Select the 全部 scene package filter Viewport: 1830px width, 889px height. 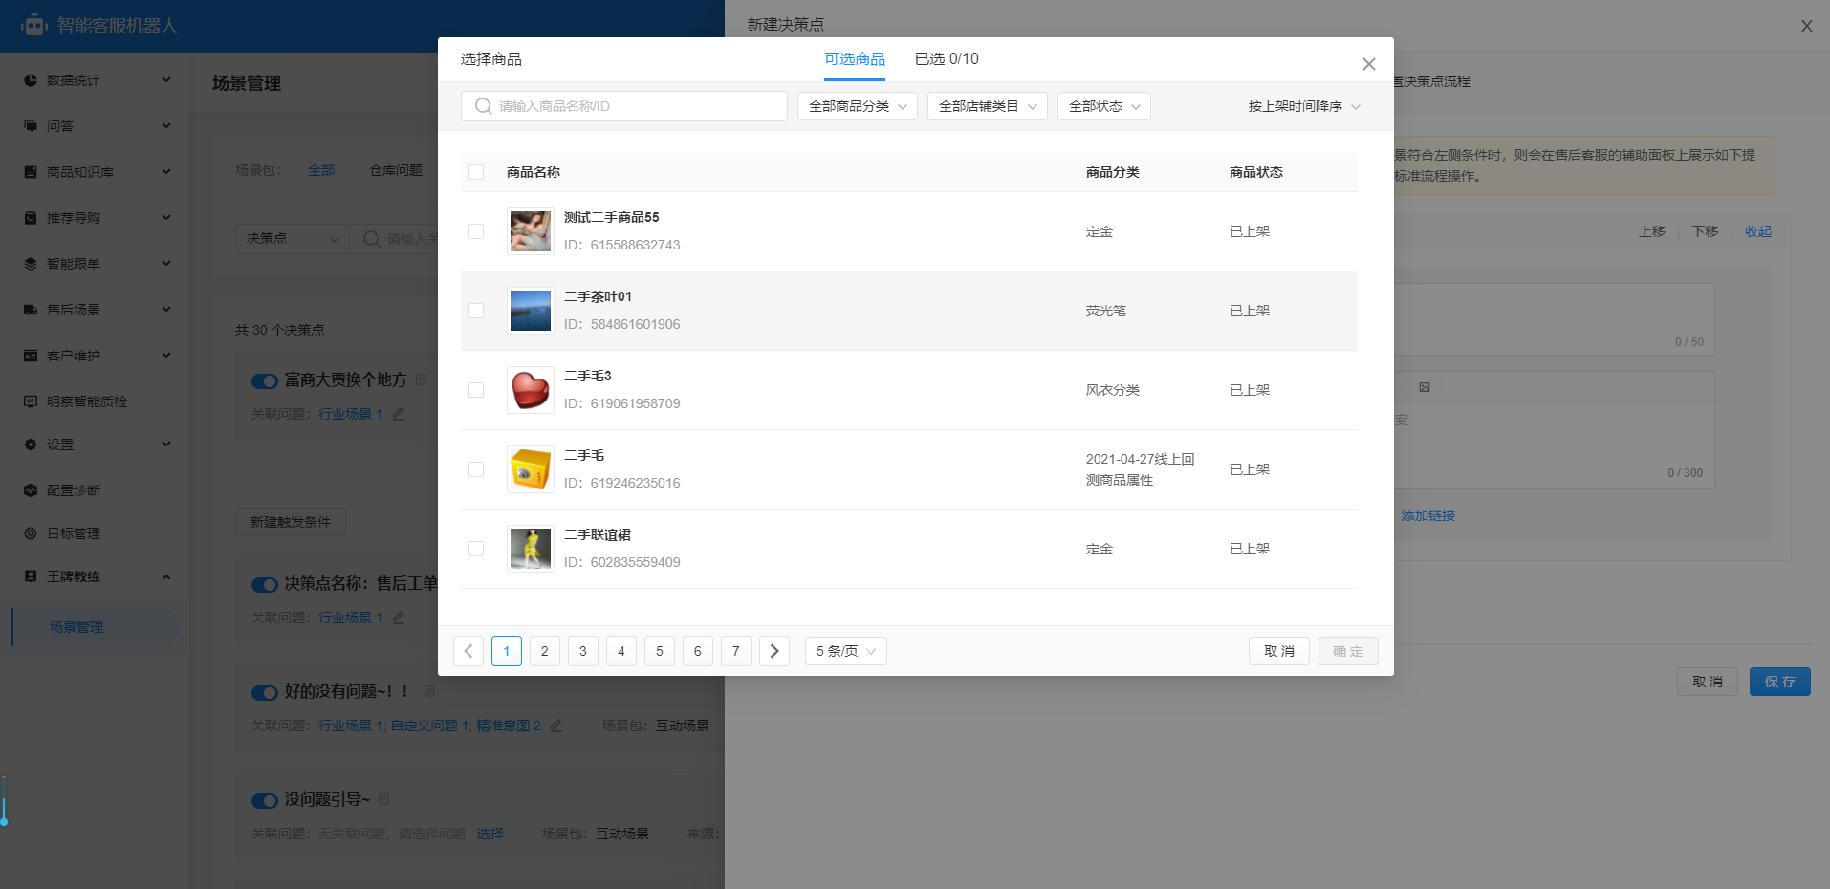click(321, 170)
